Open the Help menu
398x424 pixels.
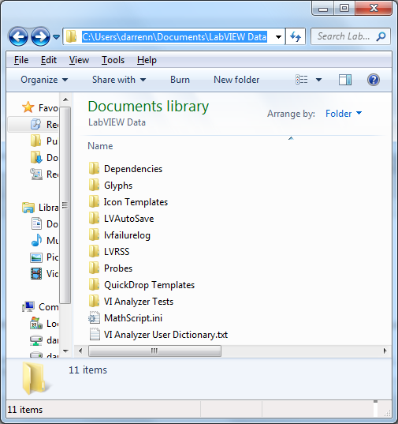point(147,60)
